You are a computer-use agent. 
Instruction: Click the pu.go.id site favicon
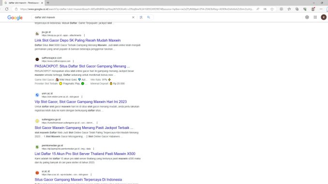tap(37, 34)
